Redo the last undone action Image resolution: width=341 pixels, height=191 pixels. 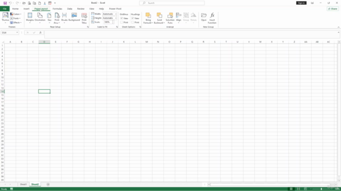[17, 3]
